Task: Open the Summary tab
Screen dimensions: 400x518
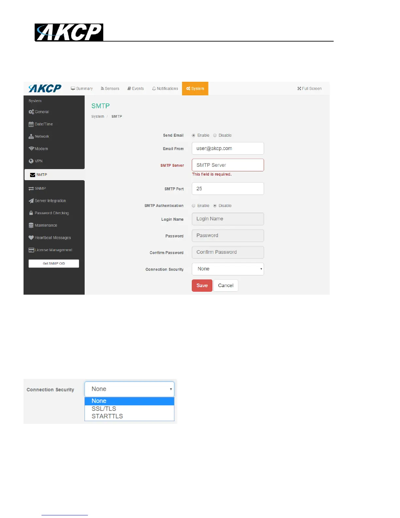Action: tap(82, 89)
